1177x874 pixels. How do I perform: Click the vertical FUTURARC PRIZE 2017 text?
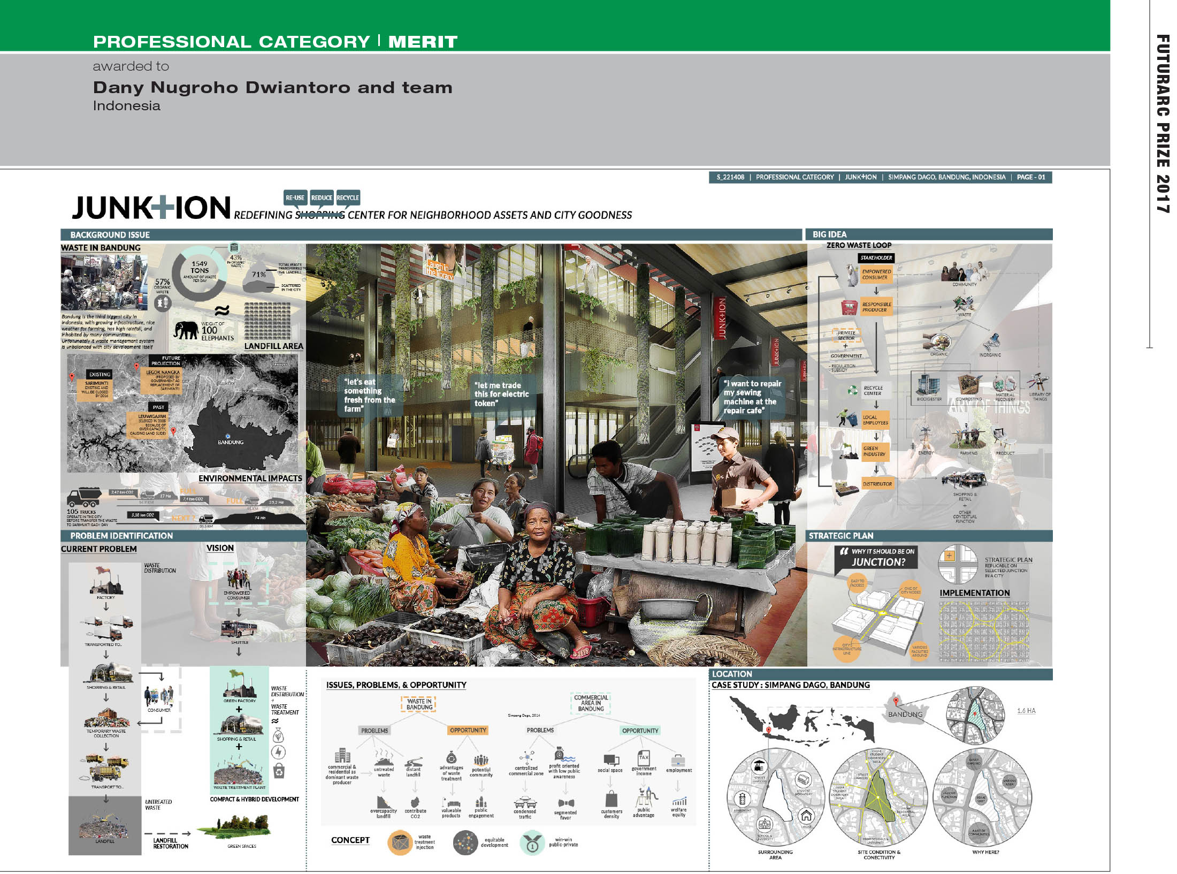(1163, 124)
